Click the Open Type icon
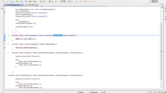The image size is (166, 93). click(x=50, y=2)
